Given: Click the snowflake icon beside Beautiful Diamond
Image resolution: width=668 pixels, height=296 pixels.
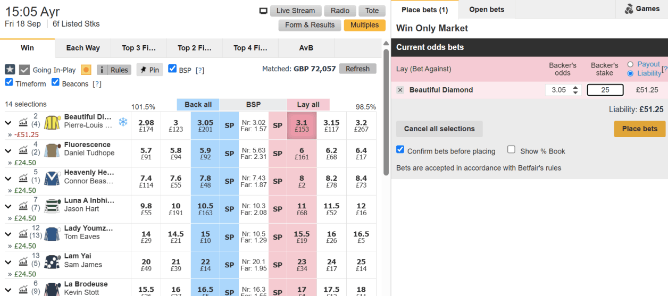Looking at the screenshot, I should pos(123,122).
